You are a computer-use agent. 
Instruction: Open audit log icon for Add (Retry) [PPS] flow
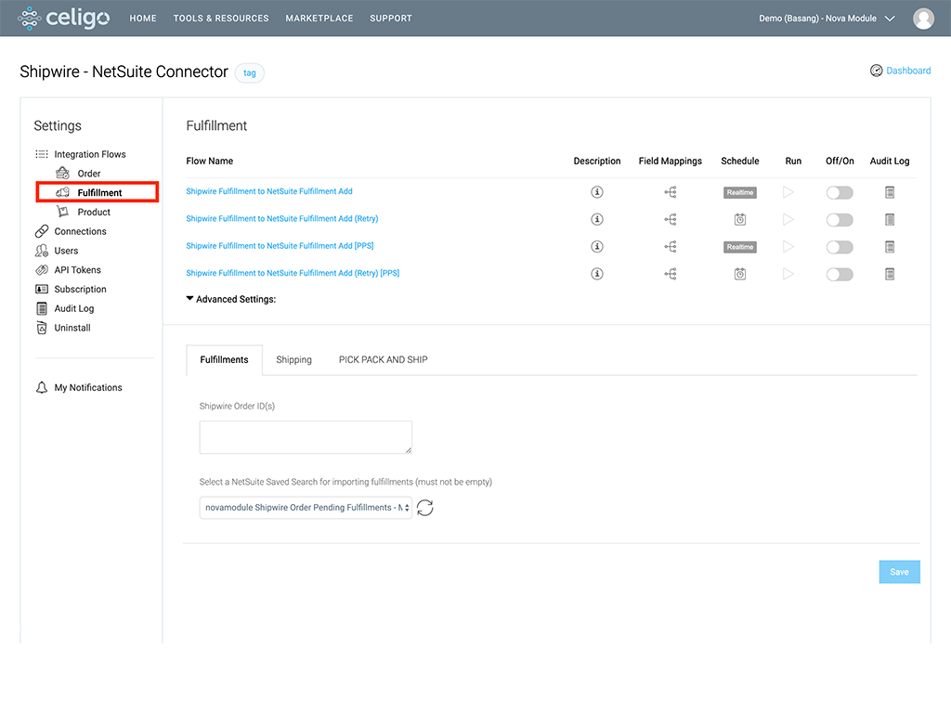pos(890,274)
